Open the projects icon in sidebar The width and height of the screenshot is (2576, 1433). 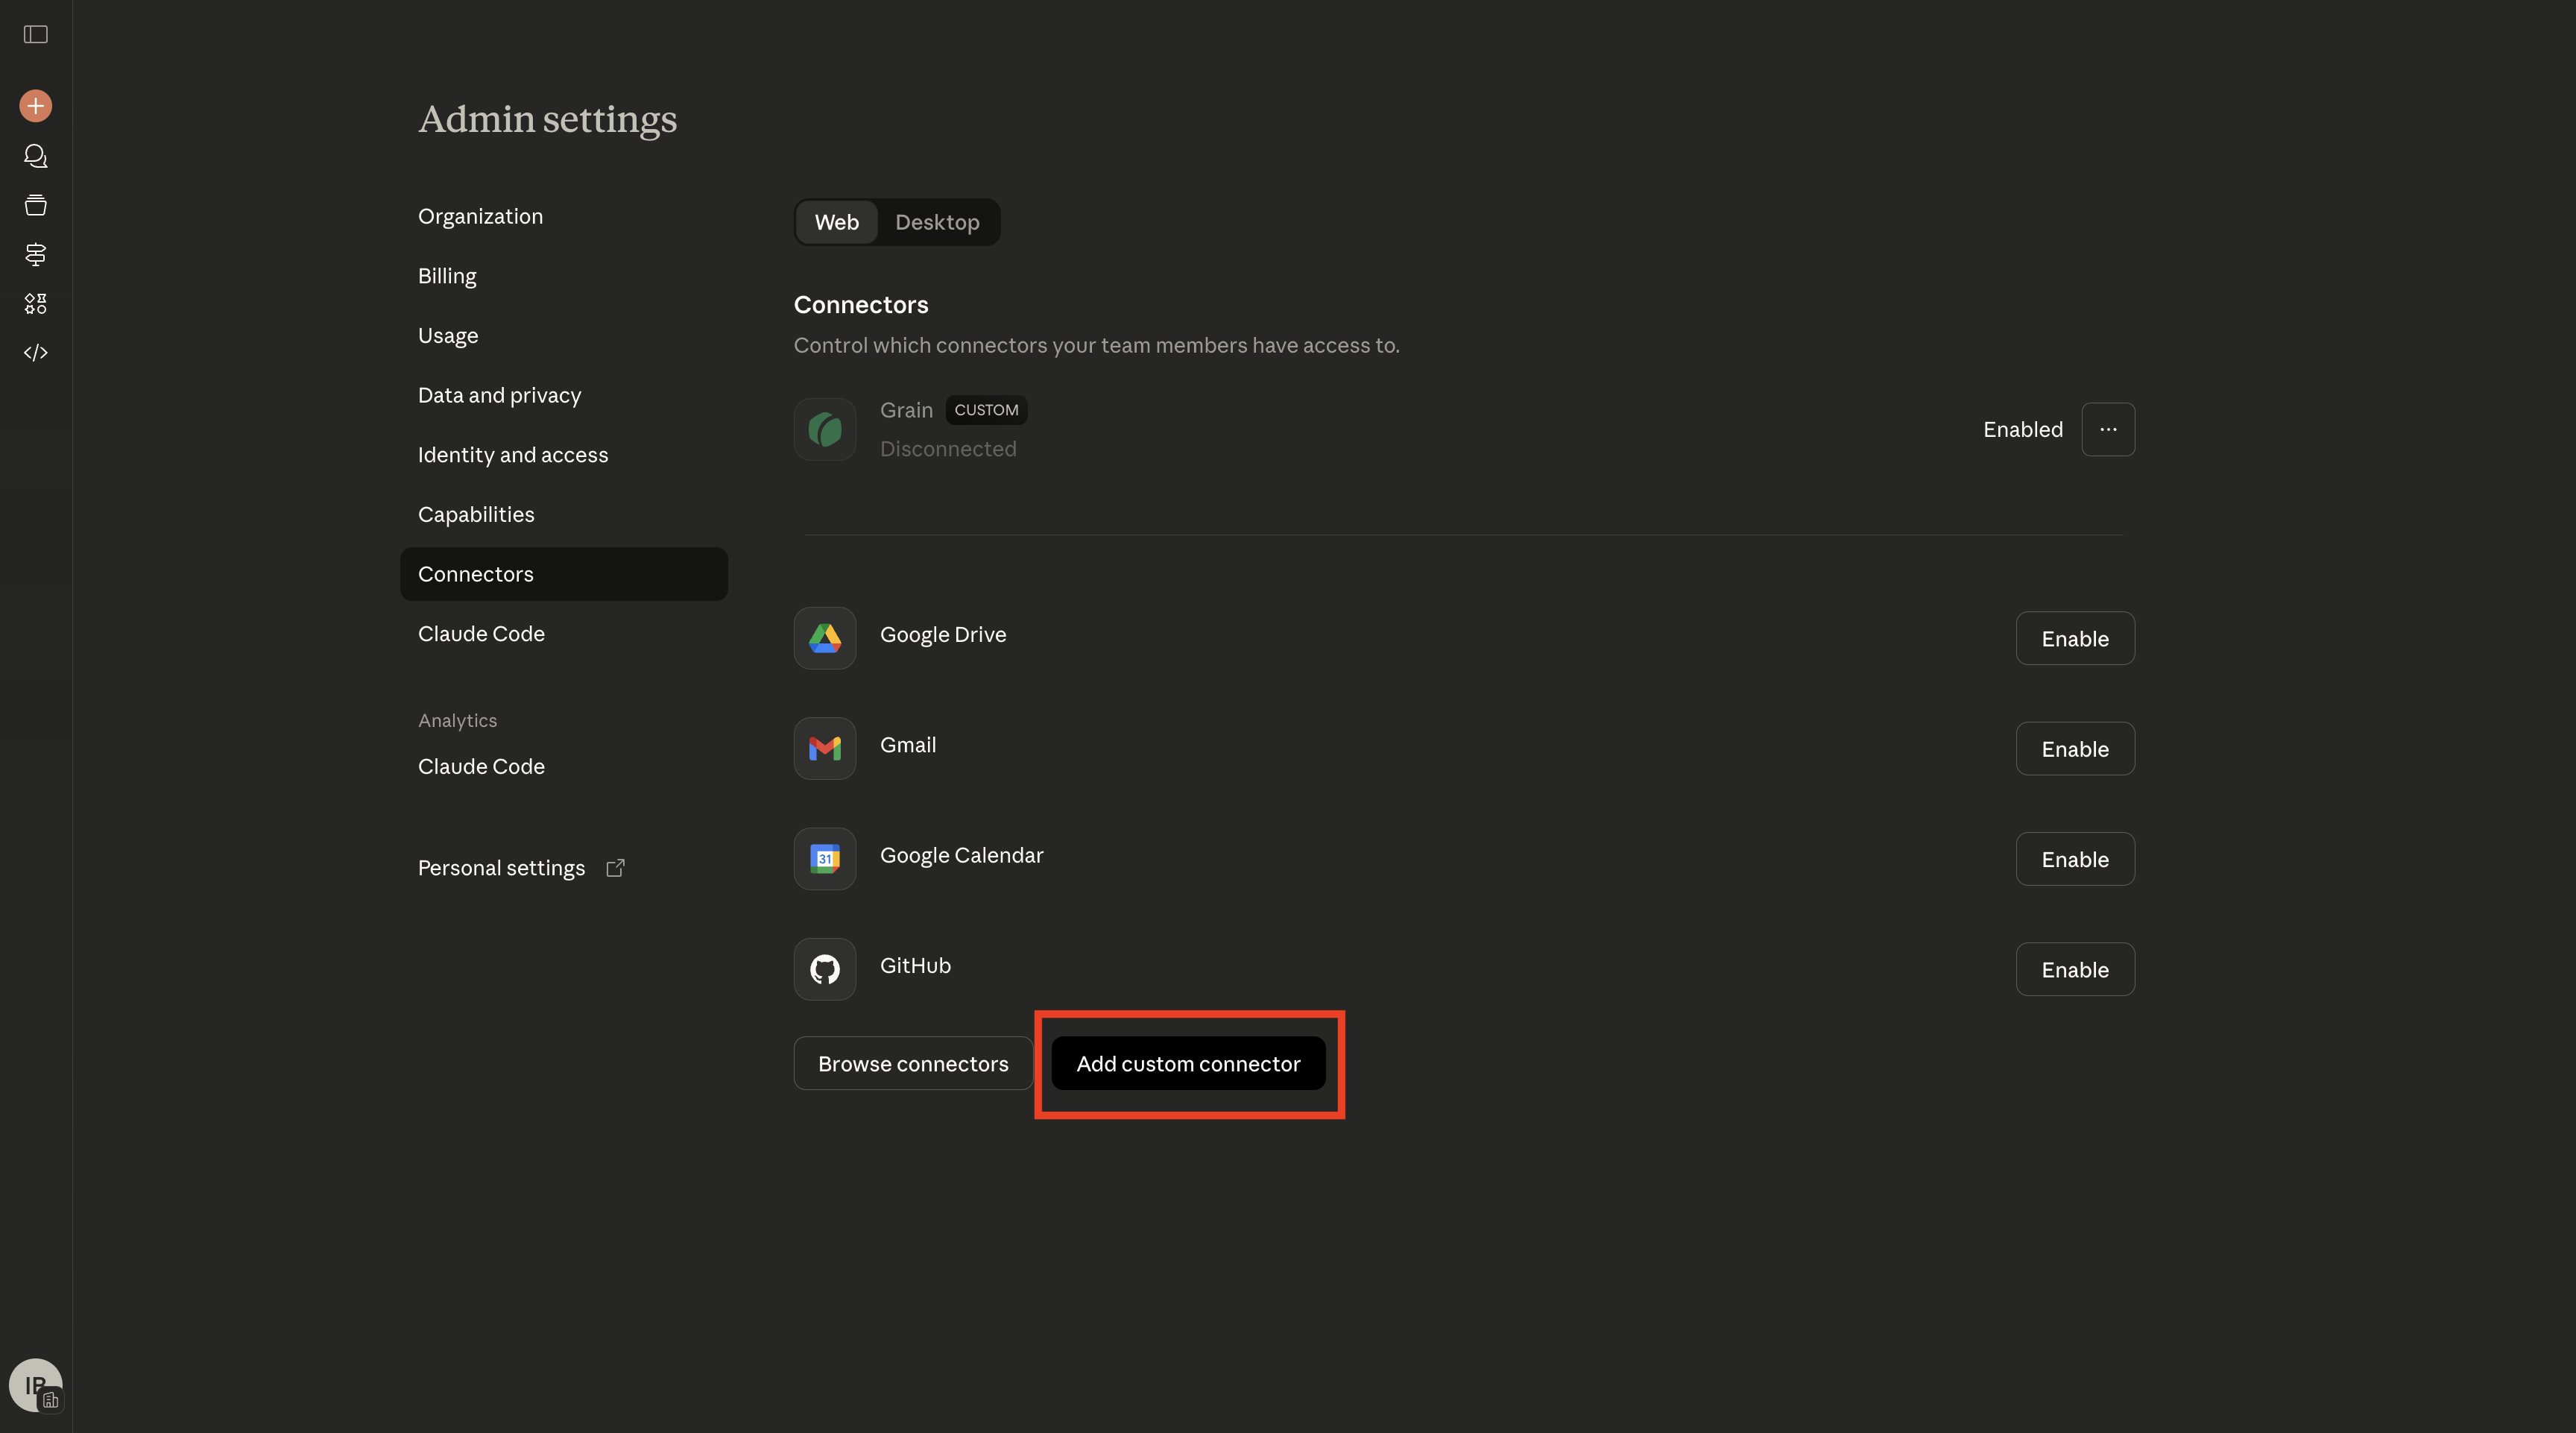tap(36, 205)
